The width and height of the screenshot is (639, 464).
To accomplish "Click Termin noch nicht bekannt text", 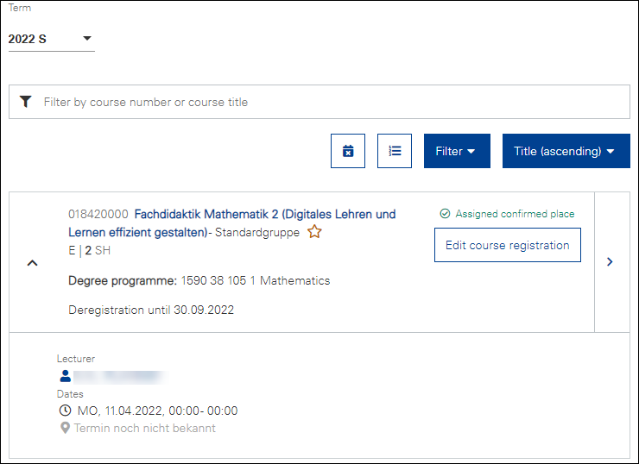I will (x=145, y=428).
